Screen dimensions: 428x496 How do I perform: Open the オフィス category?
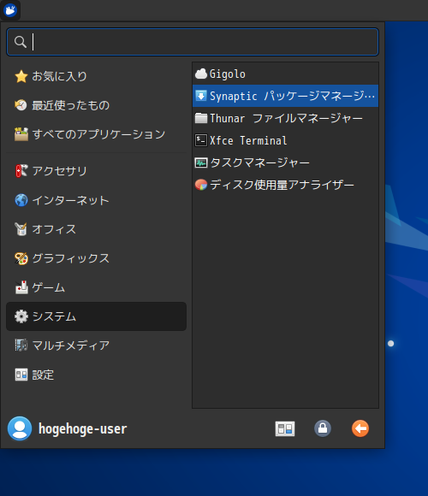point(96,229)
